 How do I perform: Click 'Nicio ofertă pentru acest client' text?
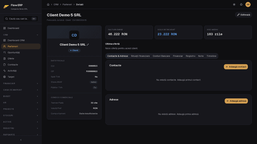click(121, 48)
